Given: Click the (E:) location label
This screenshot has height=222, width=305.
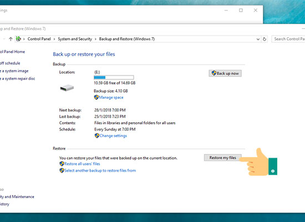Looking at the screenshot, I should 97,72.
